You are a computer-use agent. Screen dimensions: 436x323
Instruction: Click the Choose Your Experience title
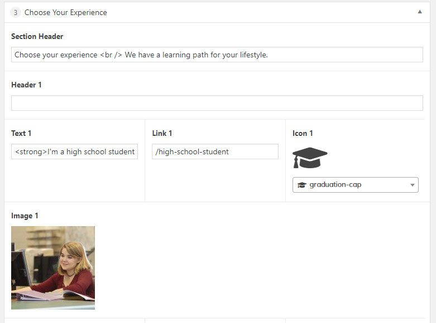(x=66, y=12)
